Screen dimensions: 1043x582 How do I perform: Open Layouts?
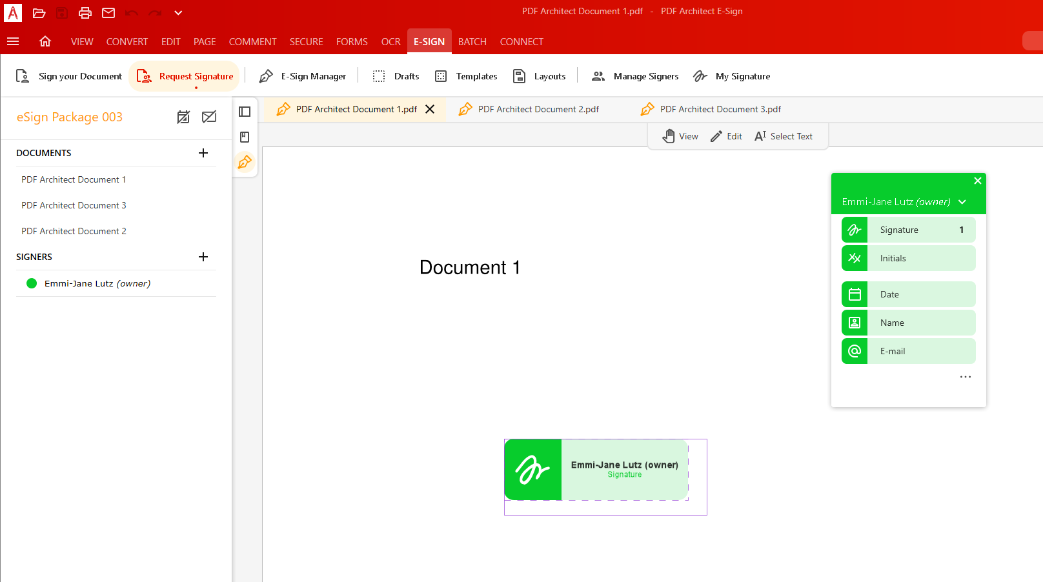(539, 76)
